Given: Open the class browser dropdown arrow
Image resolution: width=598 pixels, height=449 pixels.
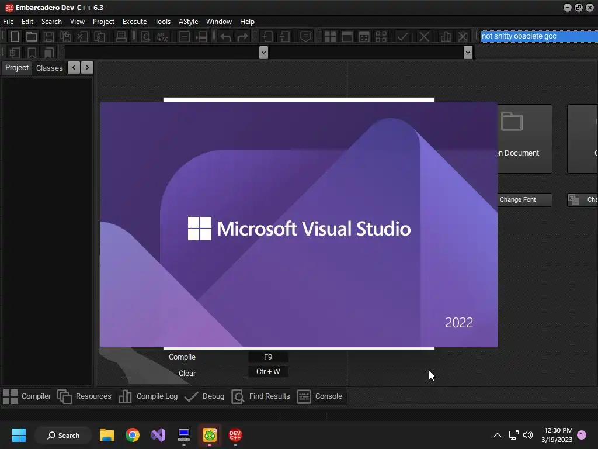Looking at the screenshot, I should pyautogui.click(x=263, y=52).
